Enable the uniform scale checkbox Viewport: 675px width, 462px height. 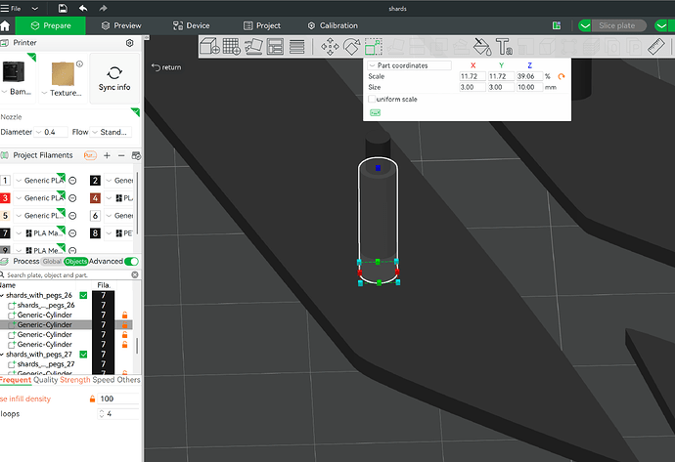(x=372, y=100)
